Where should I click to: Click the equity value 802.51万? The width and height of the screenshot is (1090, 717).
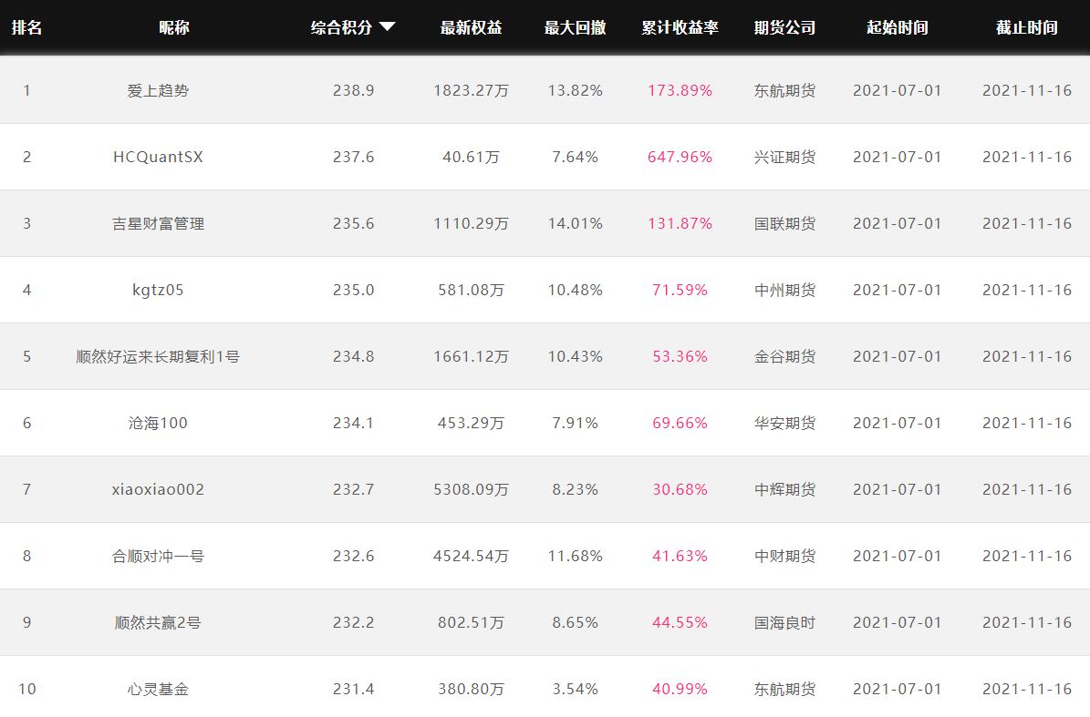pyautogui.click(x=471, y=622)
